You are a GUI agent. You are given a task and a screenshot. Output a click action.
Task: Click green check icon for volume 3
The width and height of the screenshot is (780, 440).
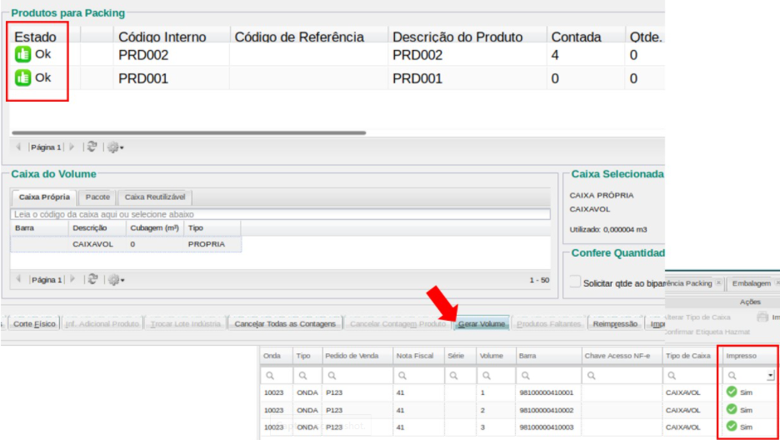click(732, 427)
